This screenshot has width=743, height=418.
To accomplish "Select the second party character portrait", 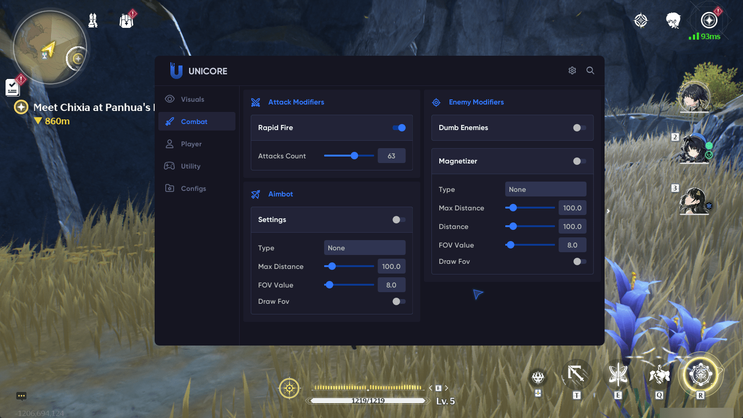I will point(694,149).
